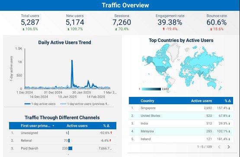Select the Paid Search channel row
Image resolution: width=240 pixels, height=157 pixels.
click(x=63, y=148)
